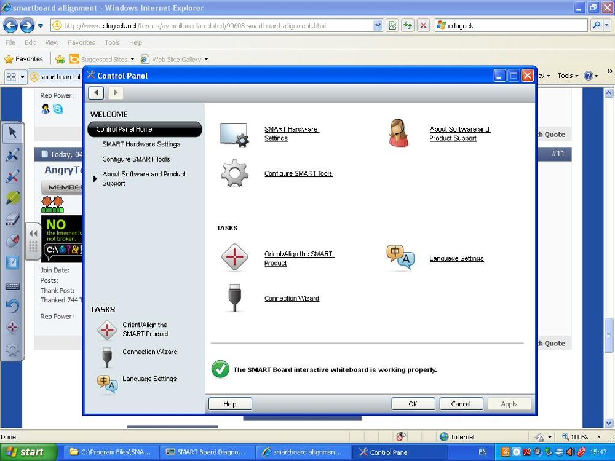This screenshot has width=615, height=461.
Task: Open settings gear at bottom of floating toolbar
Action: (x=12, y=349)
